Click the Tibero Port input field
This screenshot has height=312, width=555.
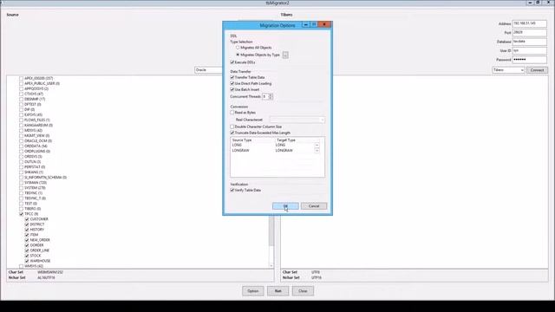[x=529, y=33]
